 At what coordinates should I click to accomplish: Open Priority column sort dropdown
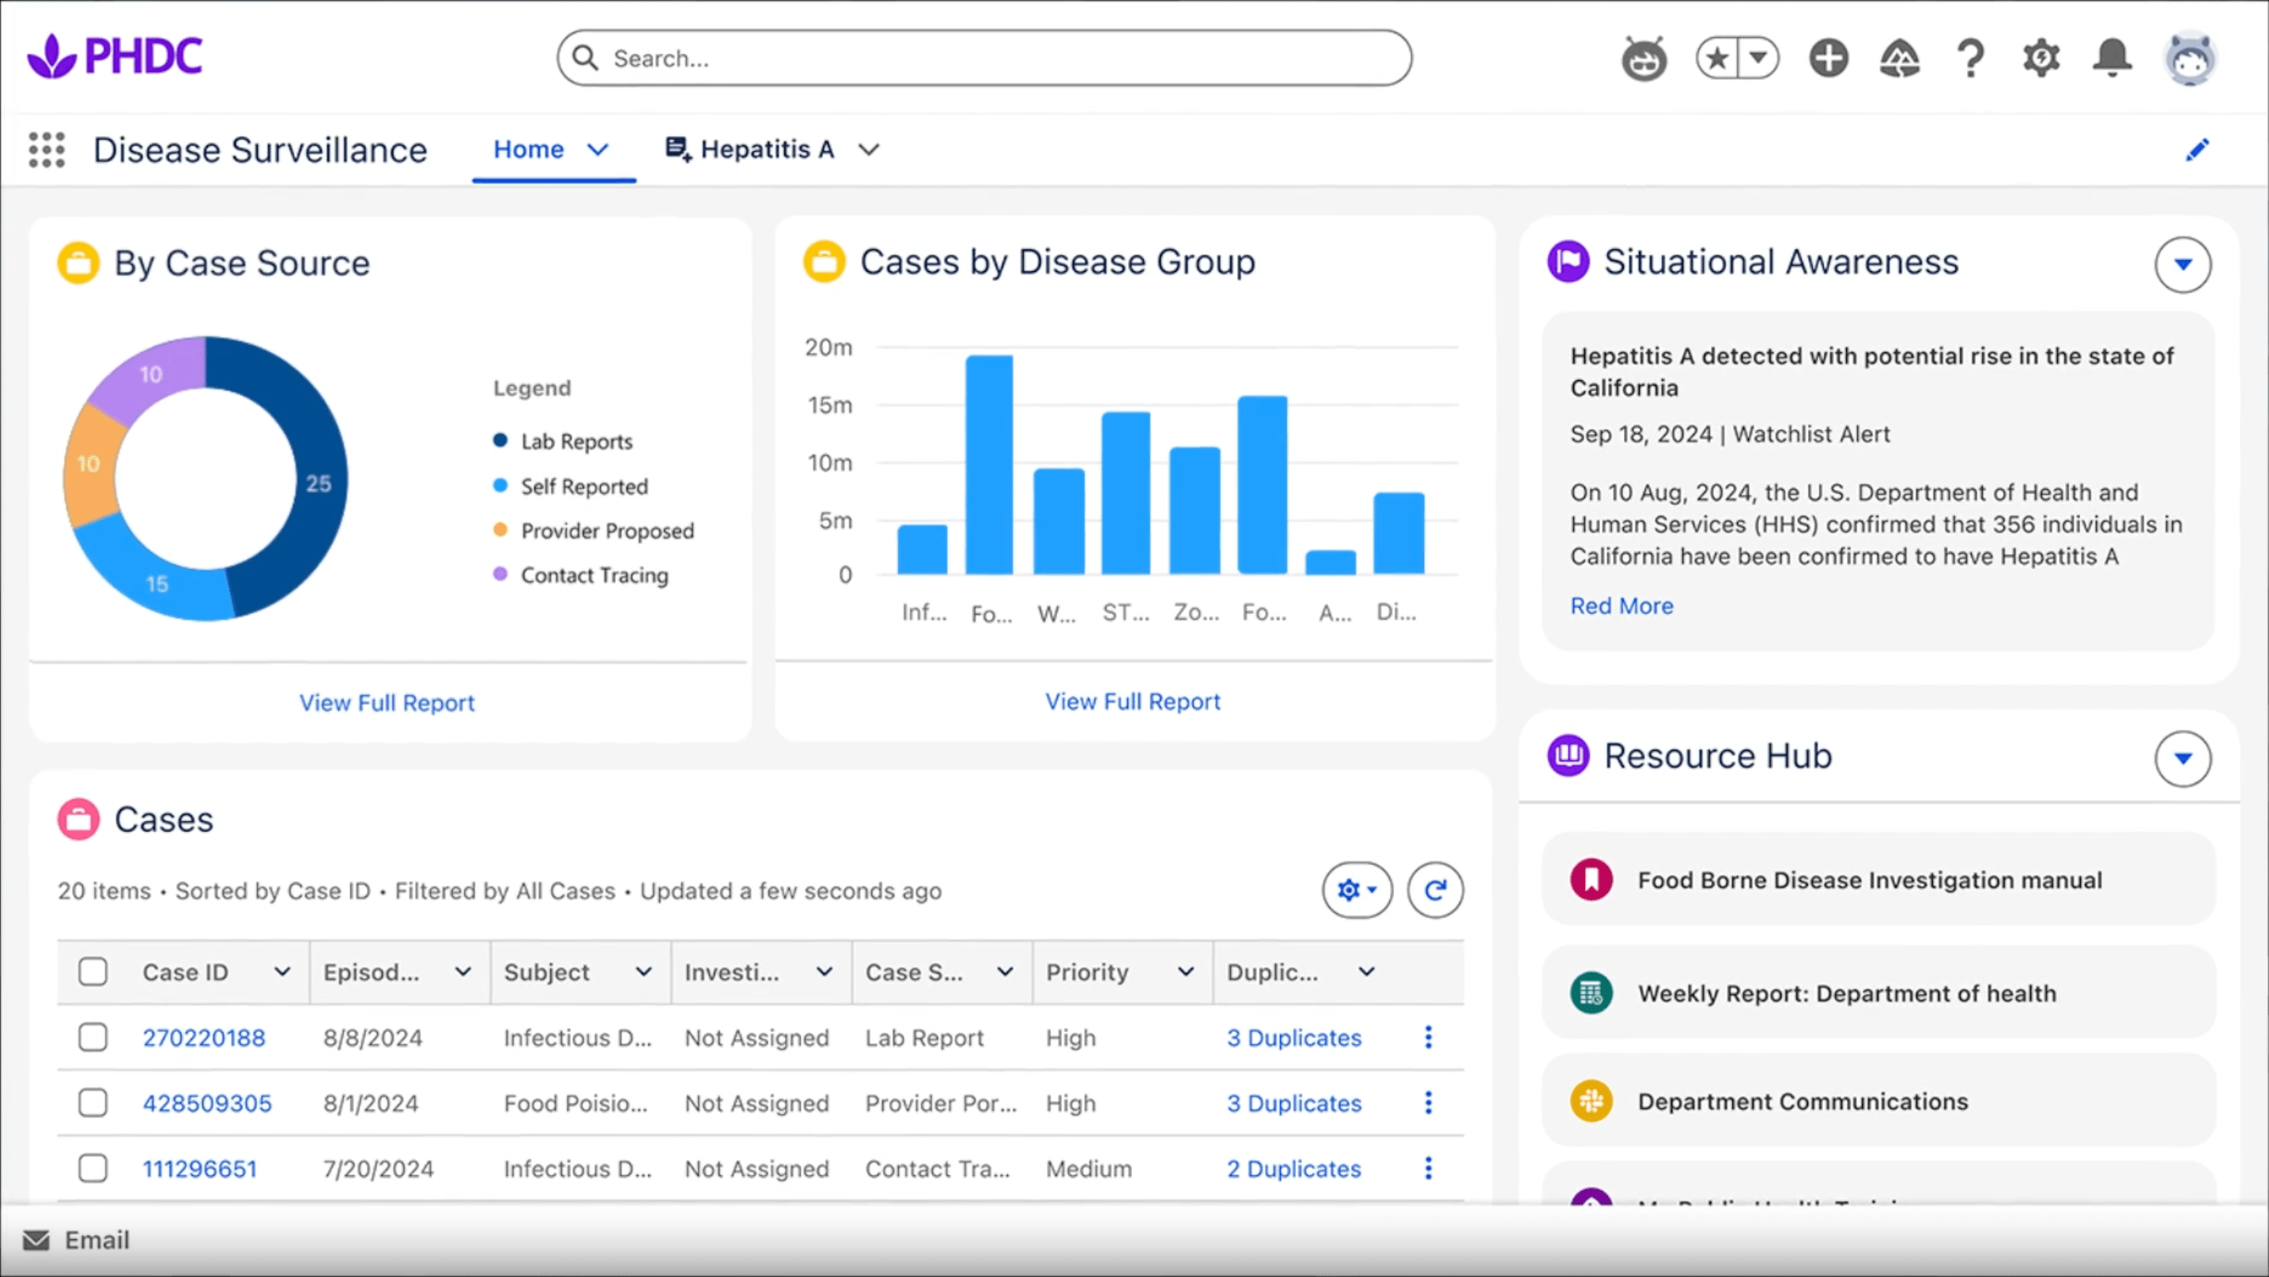1186,972
